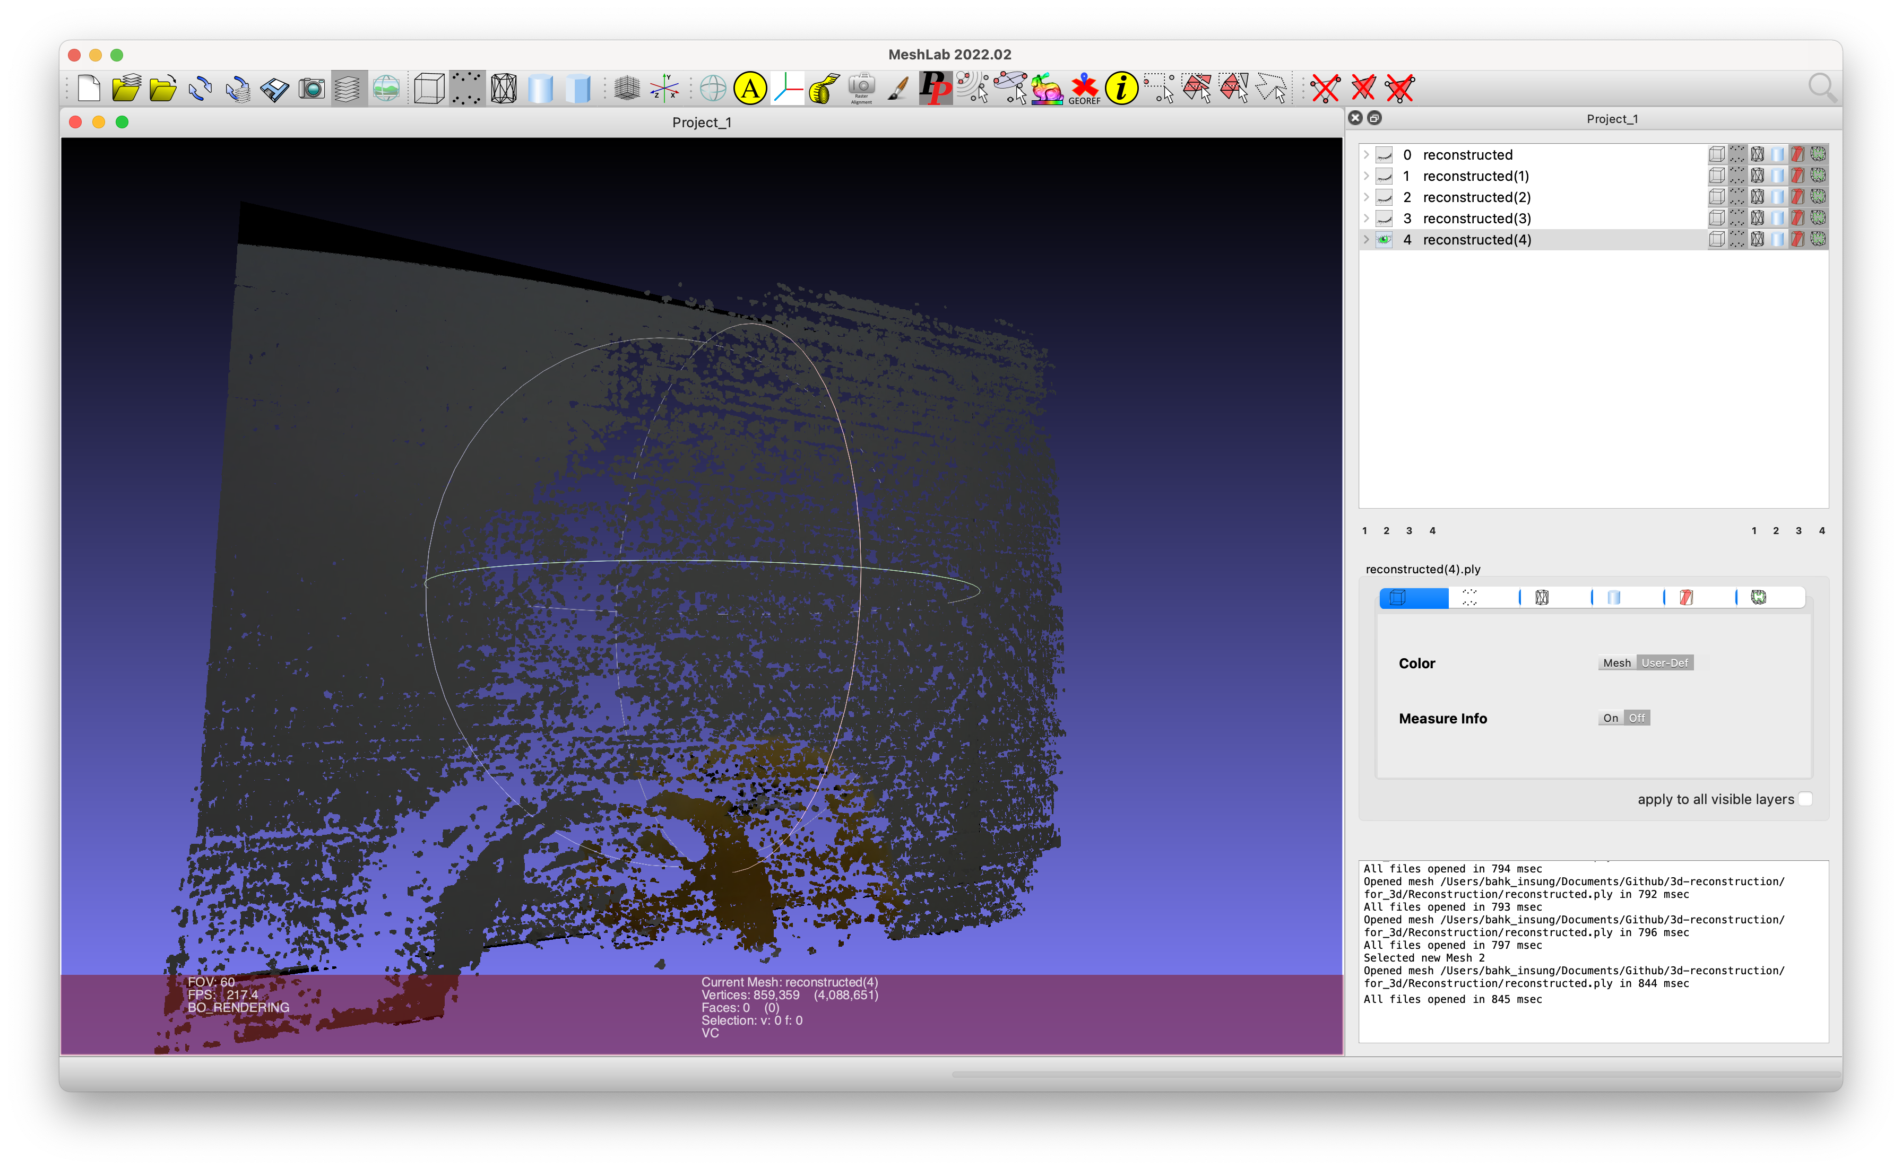Toggle Measure Info to On
The image size is (1902, 1170).
coord(1612,717)
